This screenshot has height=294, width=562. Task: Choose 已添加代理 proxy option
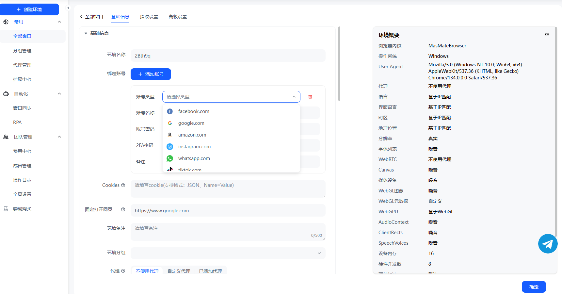210,271
